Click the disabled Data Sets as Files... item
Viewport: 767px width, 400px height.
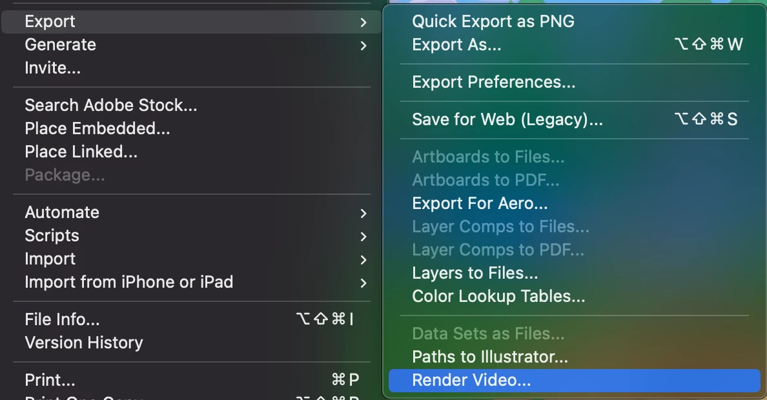(574, 334)
